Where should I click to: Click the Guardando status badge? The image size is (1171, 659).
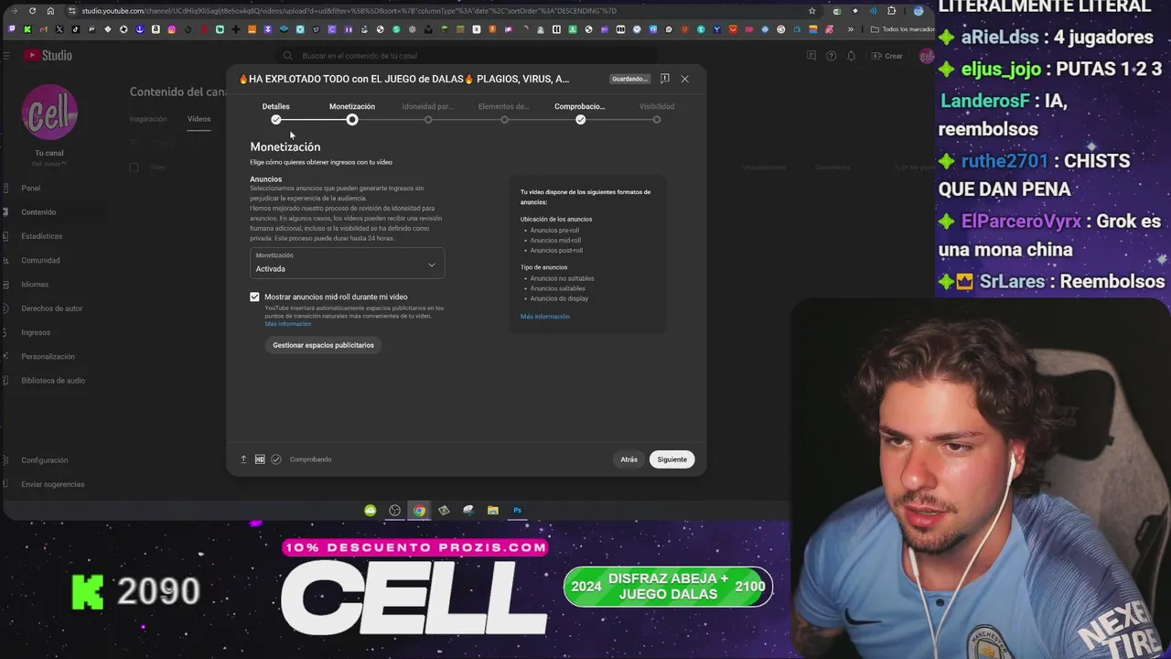[629, 79]
